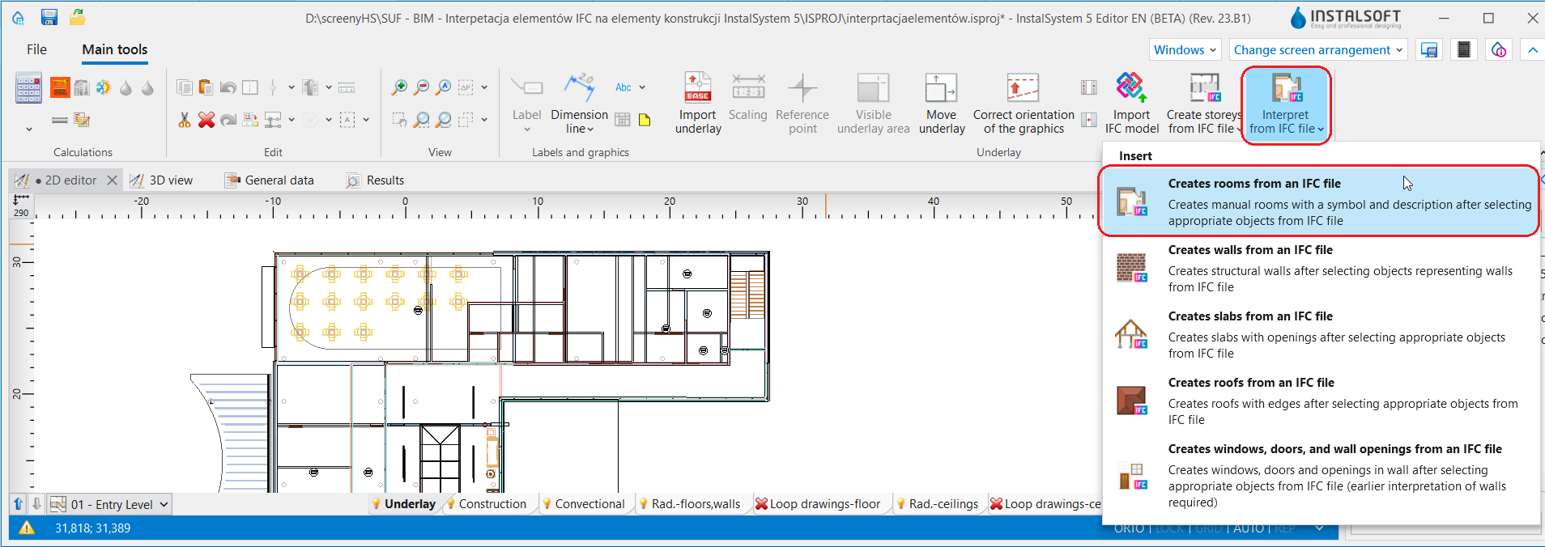Click Import IFC model

pos(1132,103)
